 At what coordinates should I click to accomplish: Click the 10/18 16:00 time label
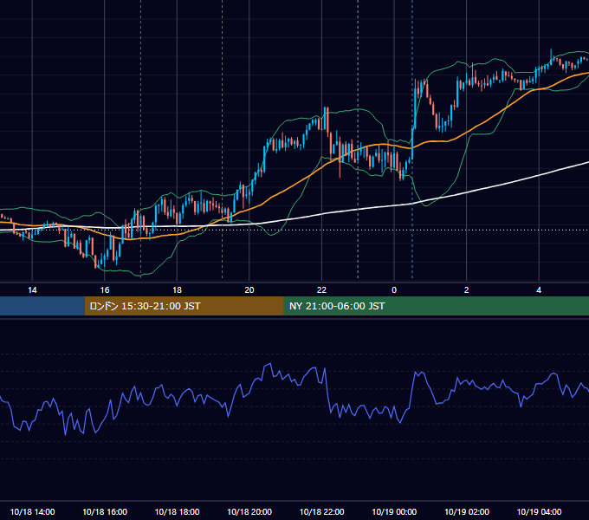(105, 511)
